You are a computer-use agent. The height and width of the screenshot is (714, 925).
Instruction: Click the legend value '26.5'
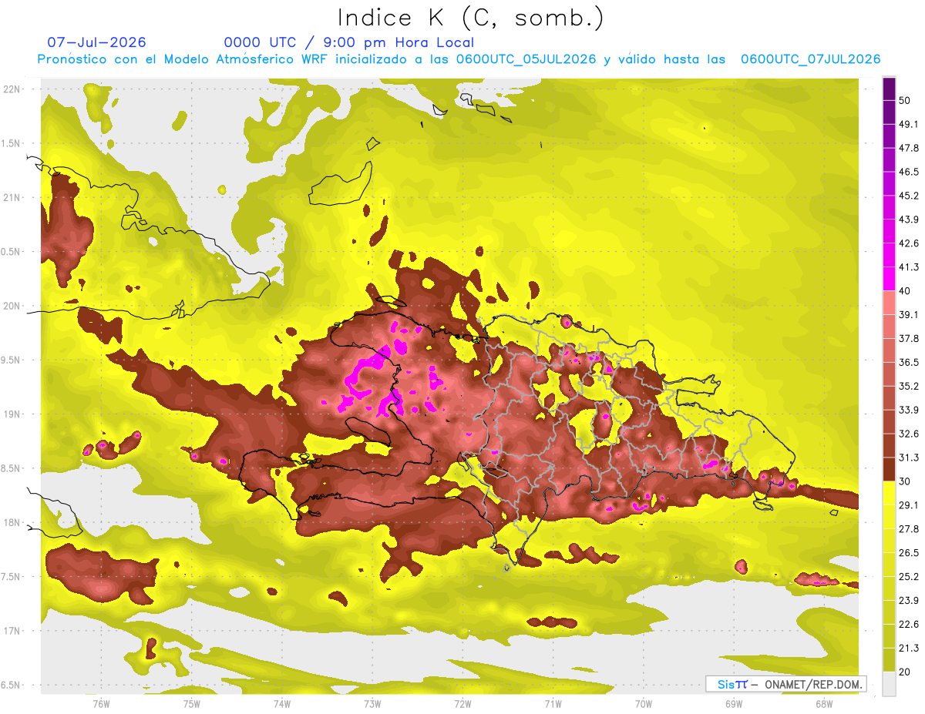pyautogui.click(x=909, y=553)
